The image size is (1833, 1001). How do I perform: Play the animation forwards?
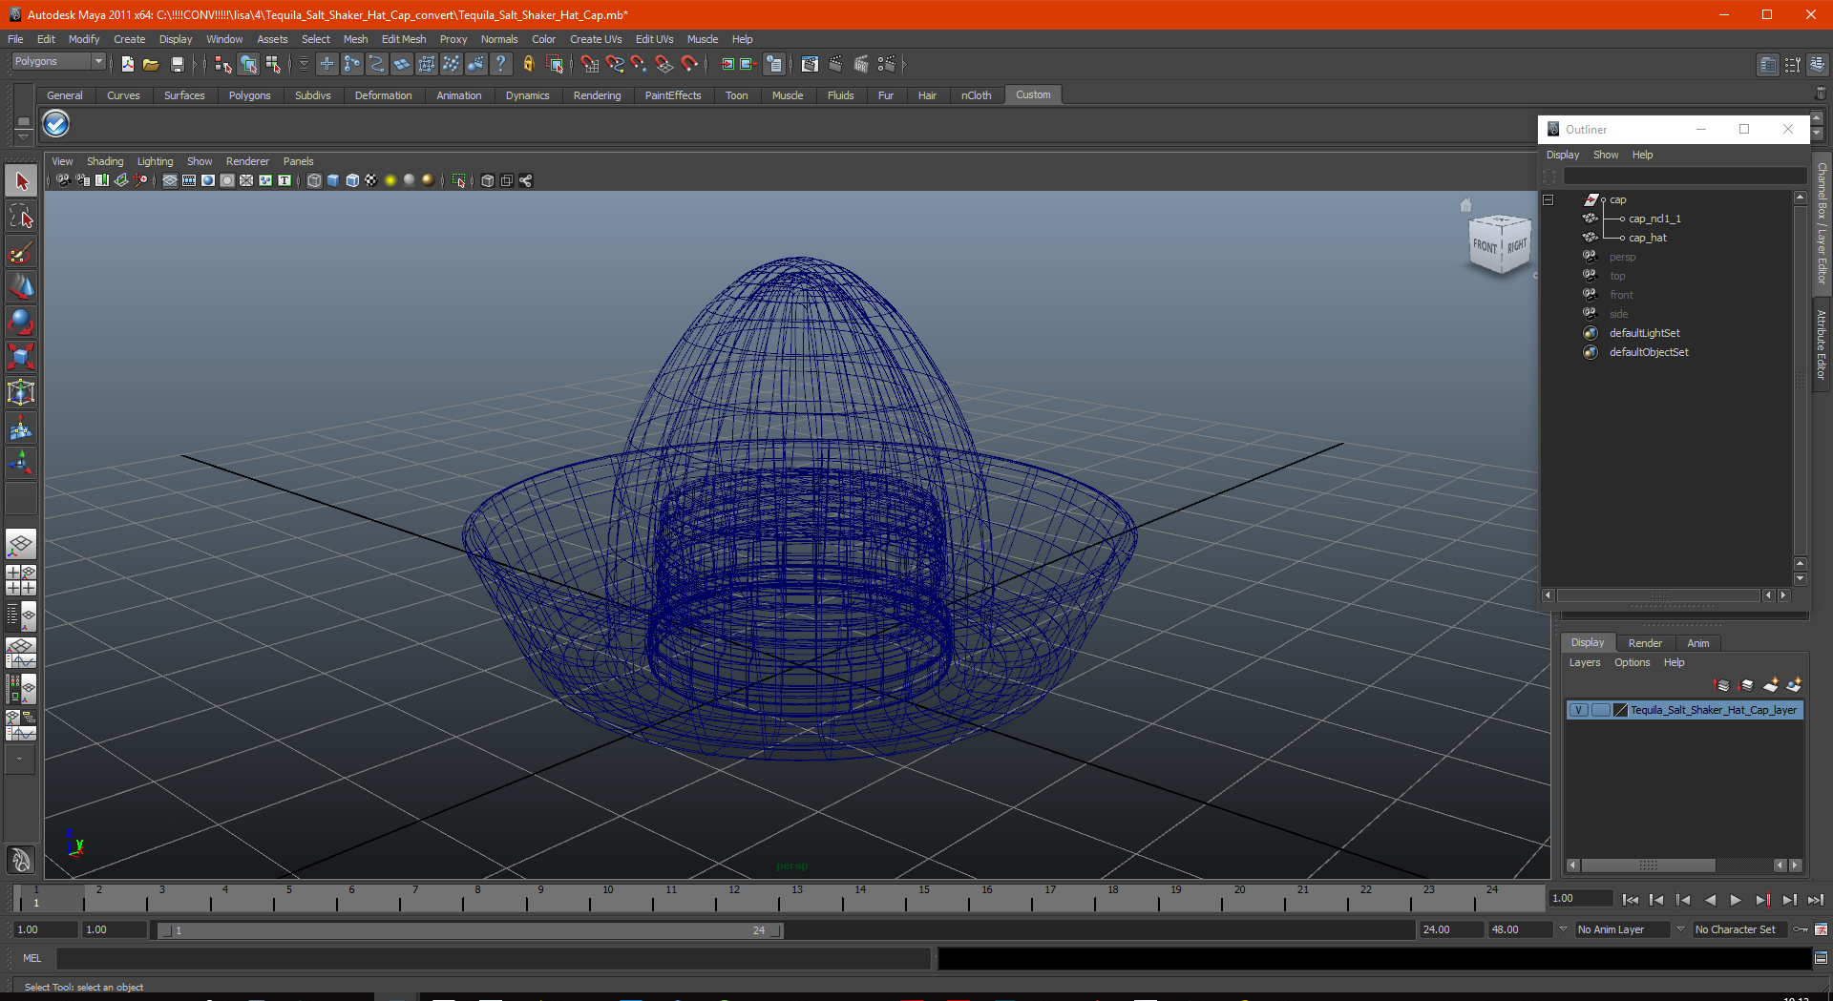click(x=1736, y=900)
